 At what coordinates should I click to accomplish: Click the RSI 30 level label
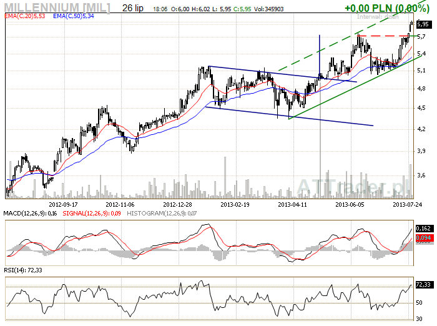point(419,319)
